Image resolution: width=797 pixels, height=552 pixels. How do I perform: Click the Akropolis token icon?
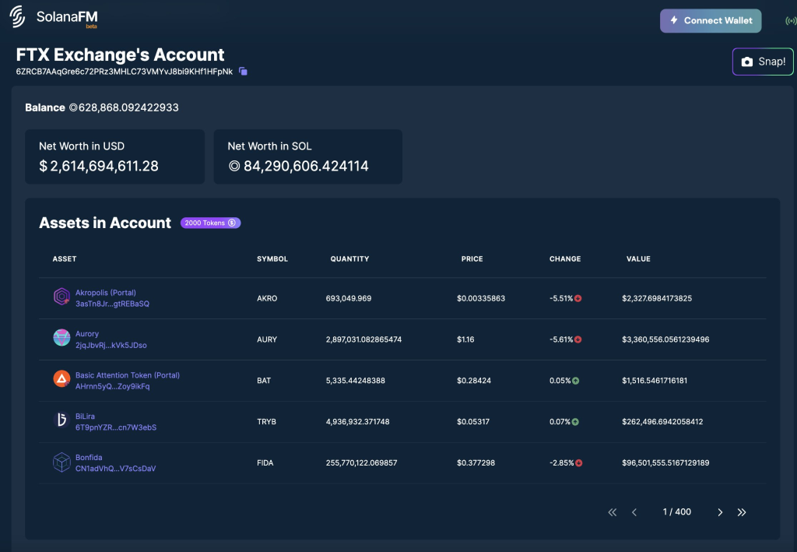(61, 297)
